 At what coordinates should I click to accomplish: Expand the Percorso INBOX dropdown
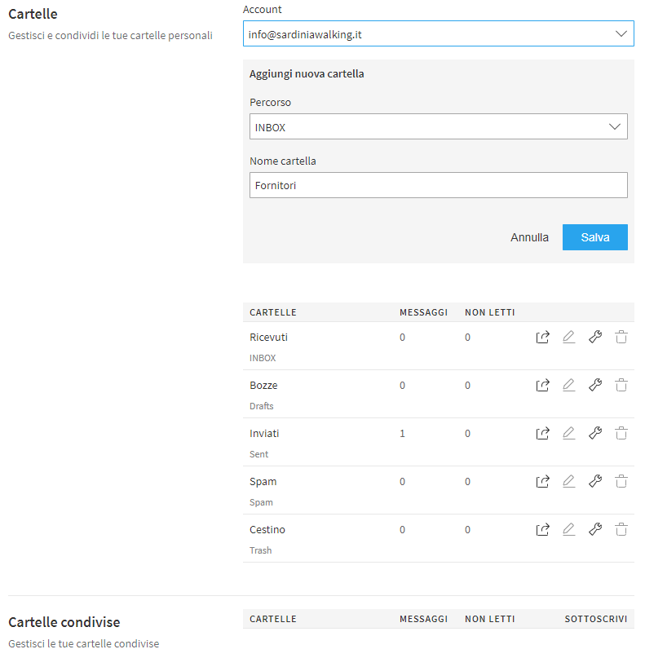[438, 127]
